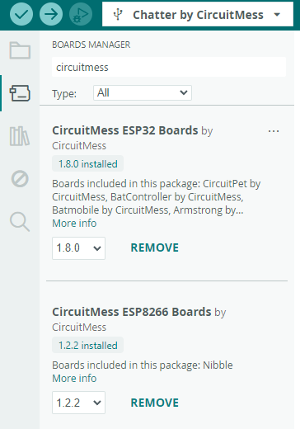Click the USB icon in board selector
Viewport: 300px width, 429px height.
(118, 14)
